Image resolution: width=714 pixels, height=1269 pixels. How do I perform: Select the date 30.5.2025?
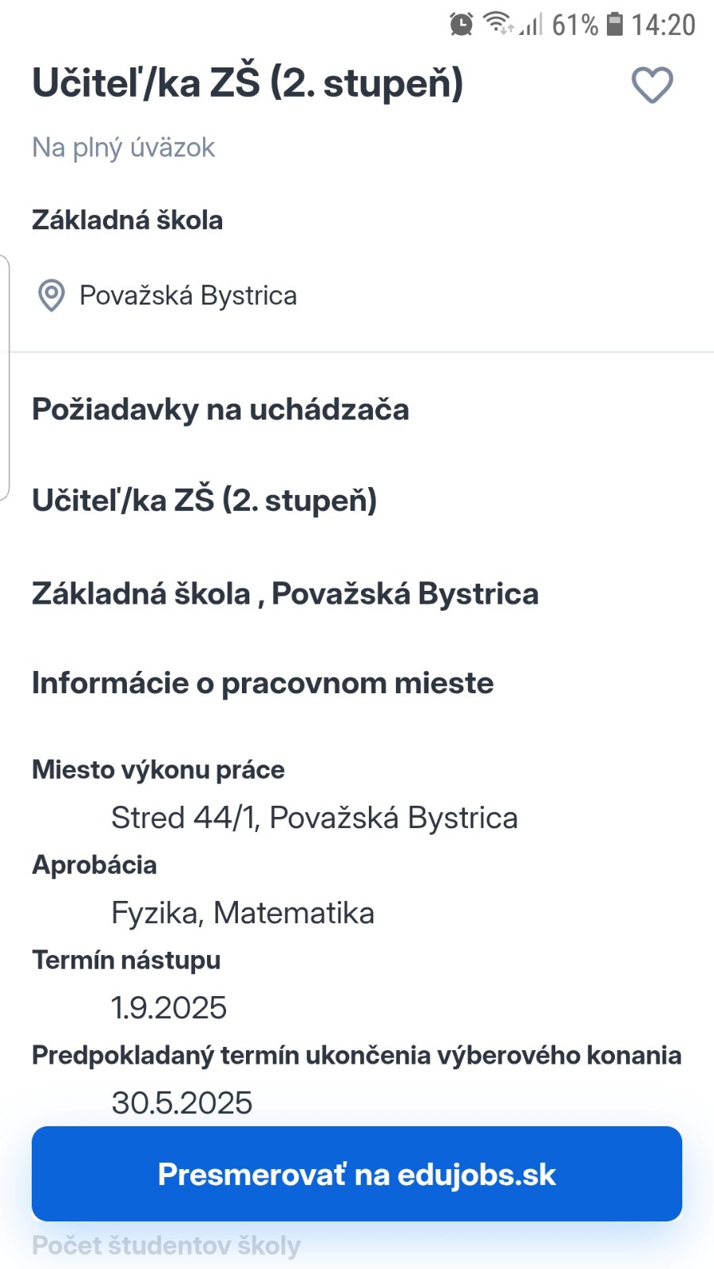pos(182,1102)
